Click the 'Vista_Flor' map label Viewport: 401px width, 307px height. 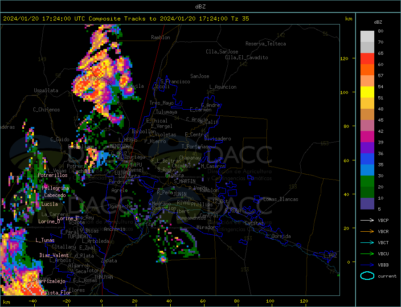pos(58,293)
